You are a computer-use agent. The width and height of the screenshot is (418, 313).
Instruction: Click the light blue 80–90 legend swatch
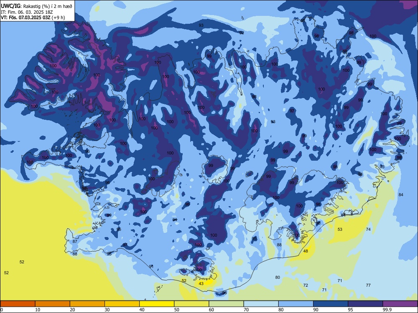pos(296,304)
